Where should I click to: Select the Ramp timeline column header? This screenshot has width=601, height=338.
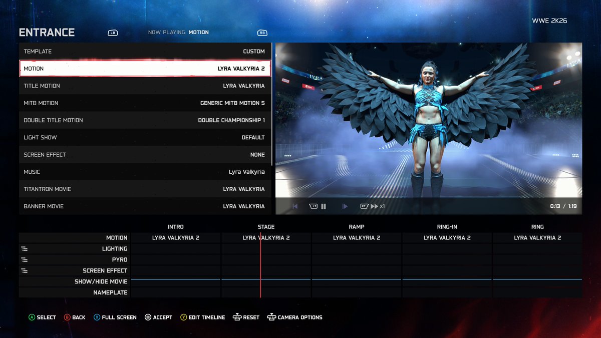pyautogui.click(x=357, y=227)
